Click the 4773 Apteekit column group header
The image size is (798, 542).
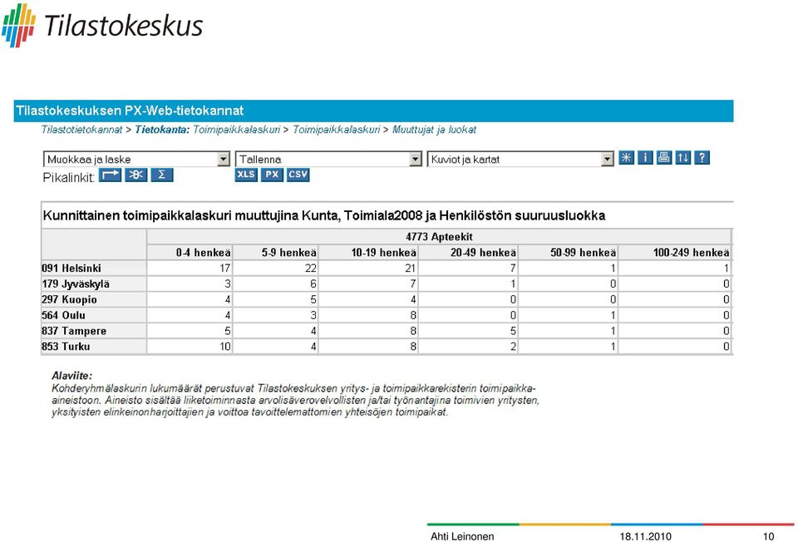439,237
